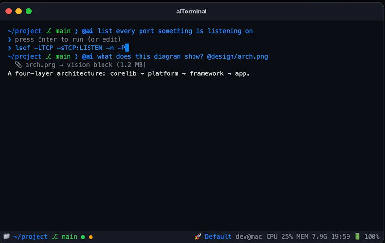Screen dimensions: 385x243
Task: Minimize aiTerminal with the yellow button
Action: click(x=19, y=11)
